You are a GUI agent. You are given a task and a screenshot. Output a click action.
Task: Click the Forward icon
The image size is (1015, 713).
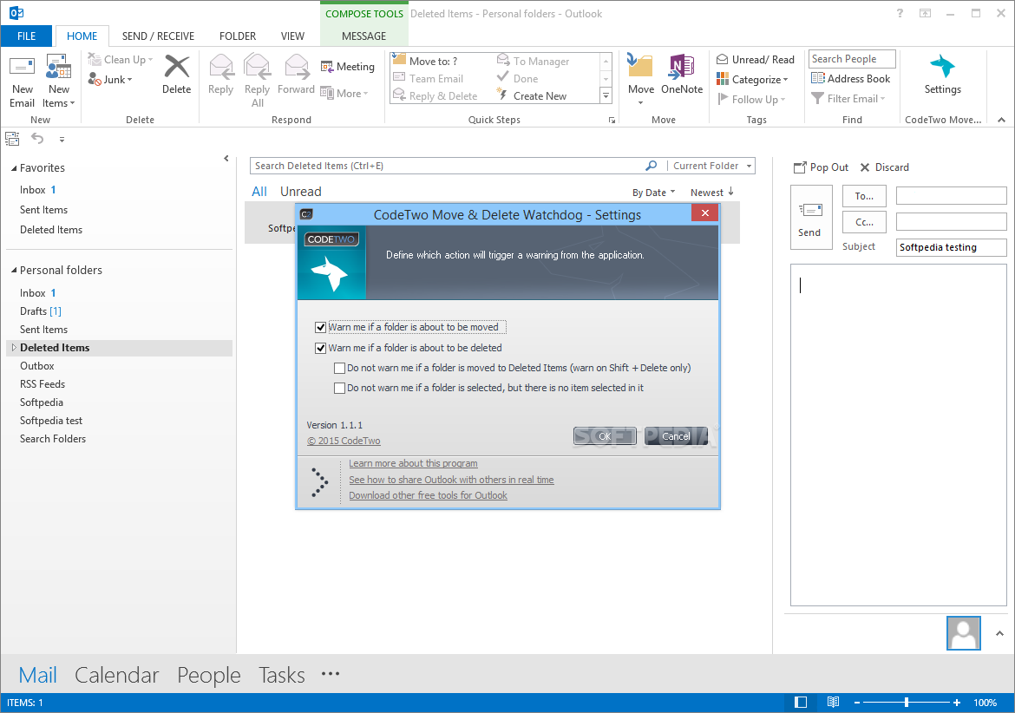[x=297, y=67]
